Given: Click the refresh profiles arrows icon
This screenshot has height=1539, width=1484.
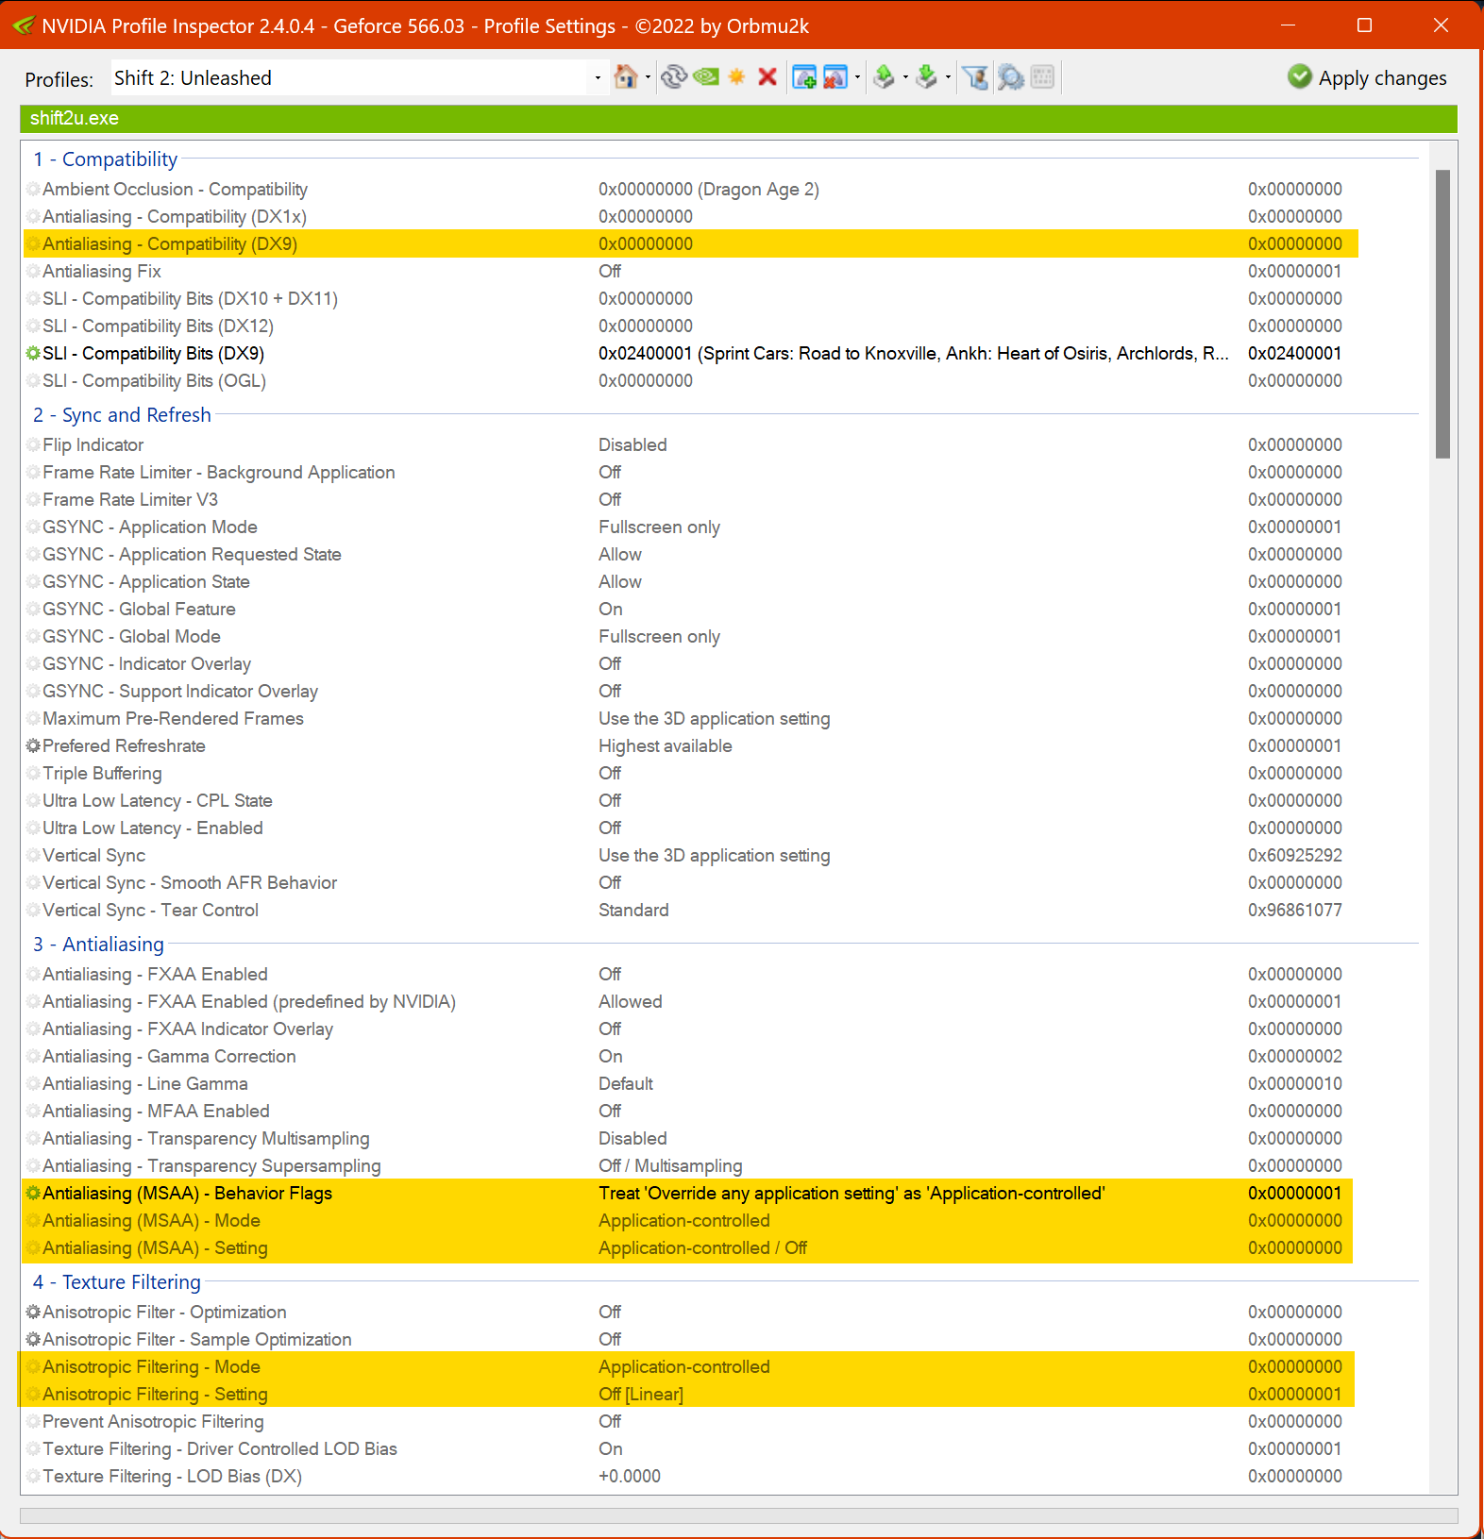Looking at the screenshot, I should [673, 77].
